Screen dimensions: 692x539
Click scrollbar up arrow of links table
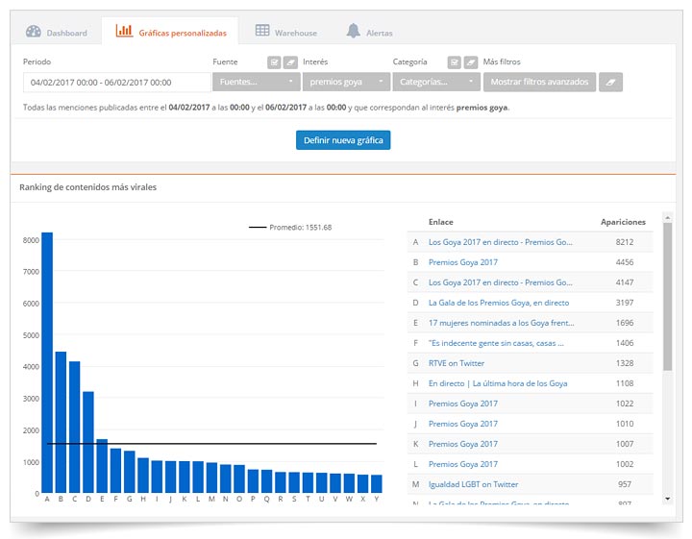pyautogui.click(x=668, y=217)
